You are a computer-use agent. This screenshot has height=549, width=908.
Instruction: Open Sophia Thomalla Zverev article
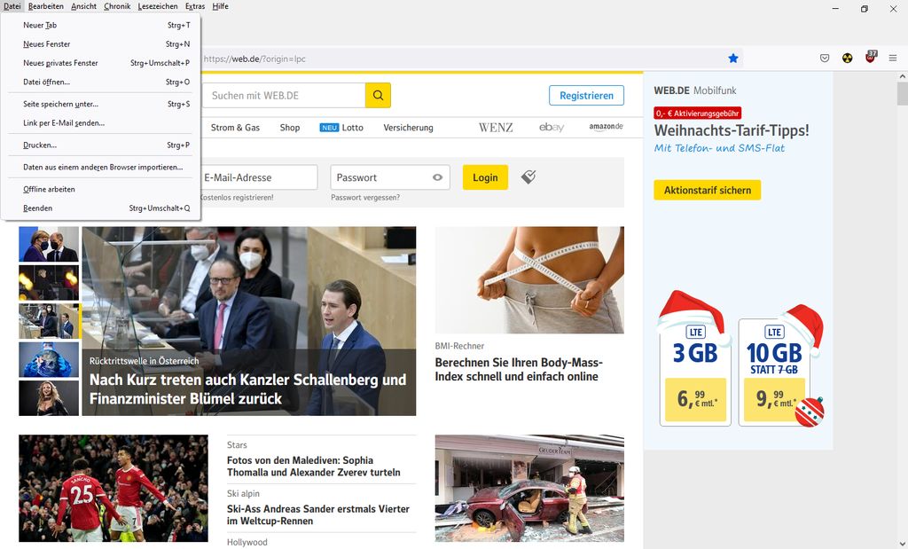pos(313,467)
